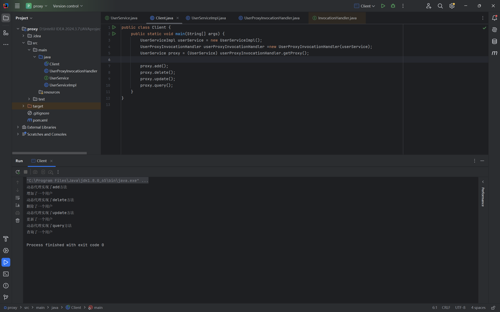
Task: Click the run gutter icon on line 2
Action: (114, 34)
